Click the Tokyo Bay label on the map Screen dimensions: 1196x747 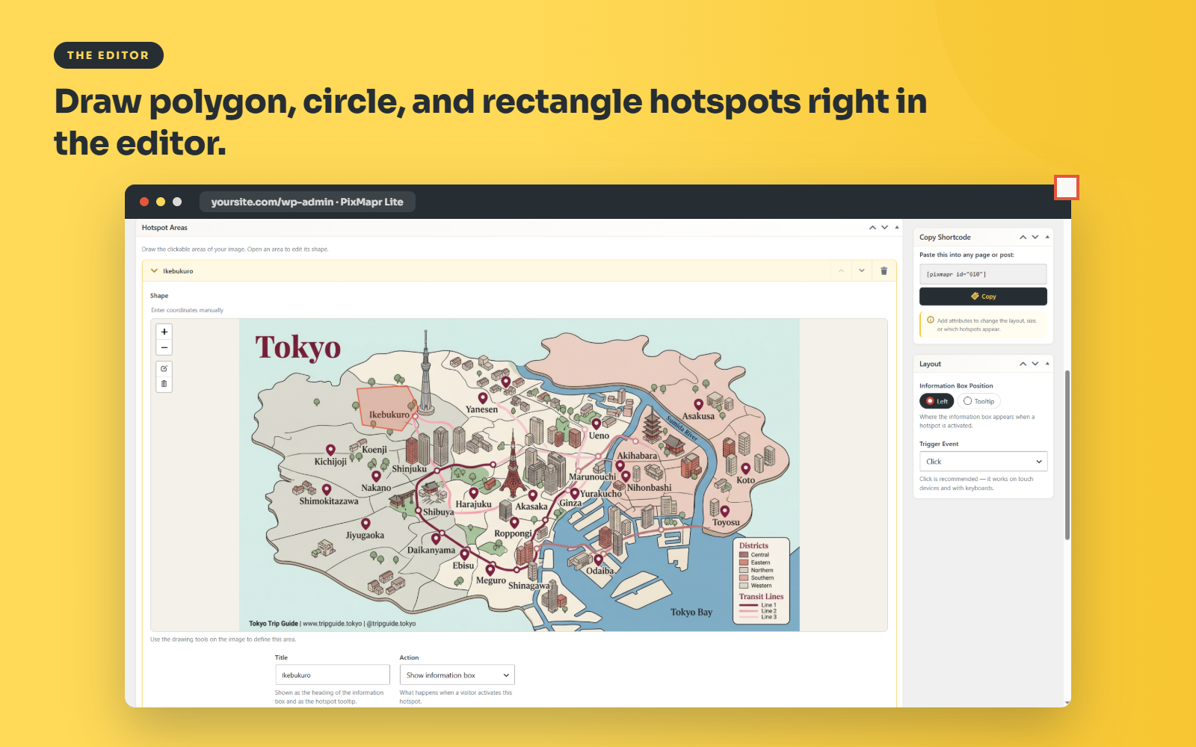pos(691,612)
